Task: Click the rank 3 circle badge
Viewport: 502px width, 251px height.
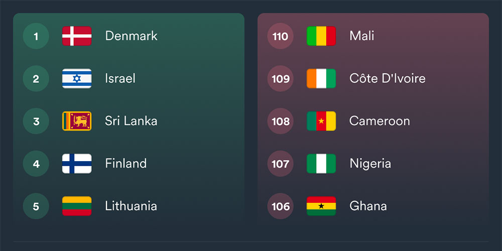Action: (x=36, y=121)
